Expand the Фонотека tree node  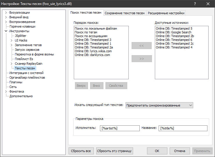point(6,91)
